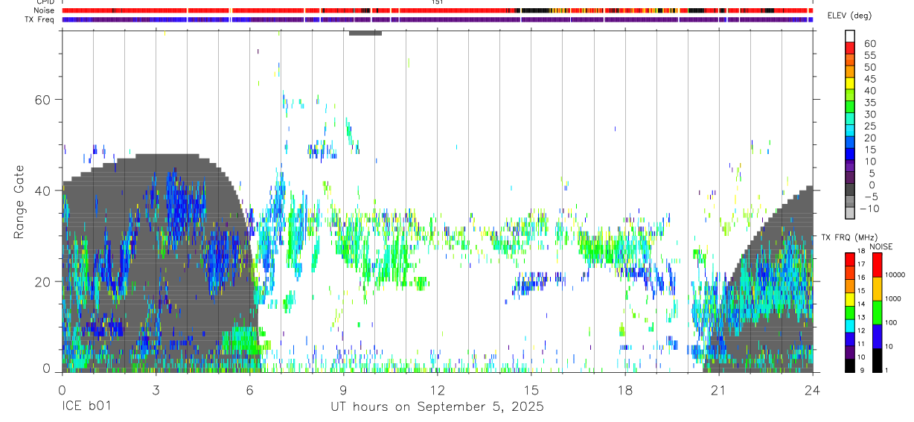The image size is (914, 422).
Task: Click the 21 tick on UT hours axis
Action: click(719, 389)
